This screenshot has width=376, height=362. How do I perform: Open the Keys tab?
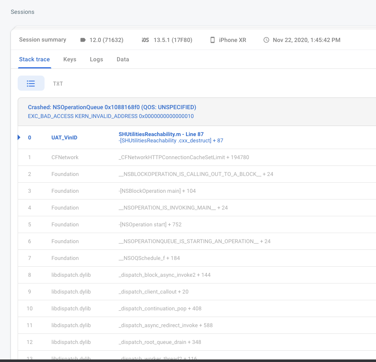tap(70, 59)
